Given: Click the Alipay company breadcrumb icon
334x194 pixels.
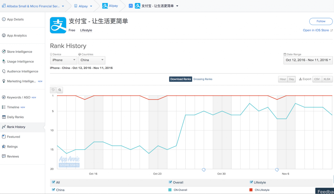Looking at the screenshot, I should click(76, 6).
